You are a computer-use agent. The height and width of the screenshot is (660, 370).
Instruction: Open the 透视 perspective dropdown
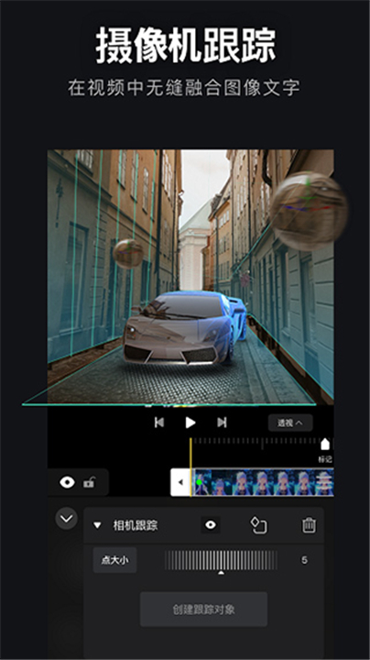click(x=290, y=423)
